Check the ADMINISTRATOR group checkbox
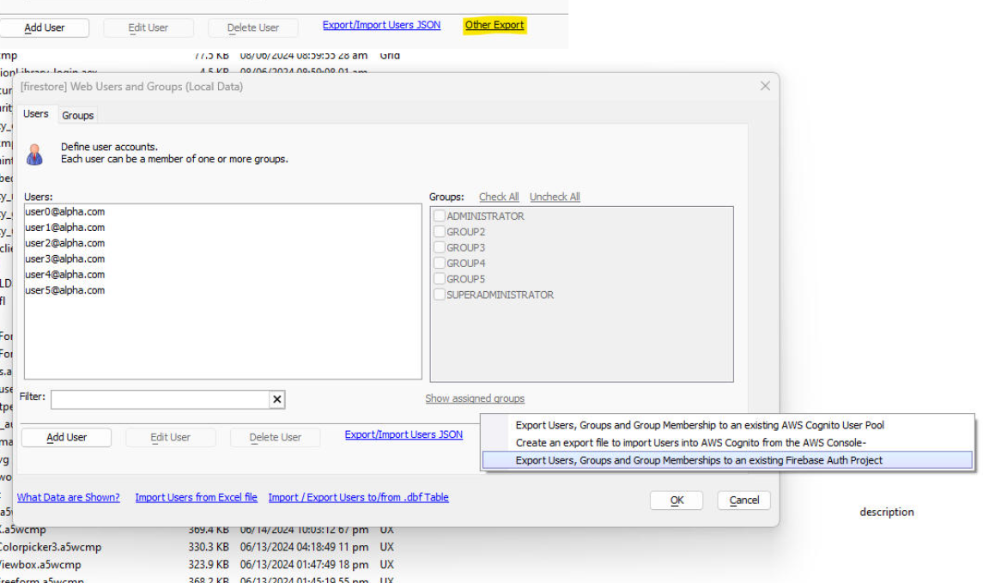 coord(440,216)
